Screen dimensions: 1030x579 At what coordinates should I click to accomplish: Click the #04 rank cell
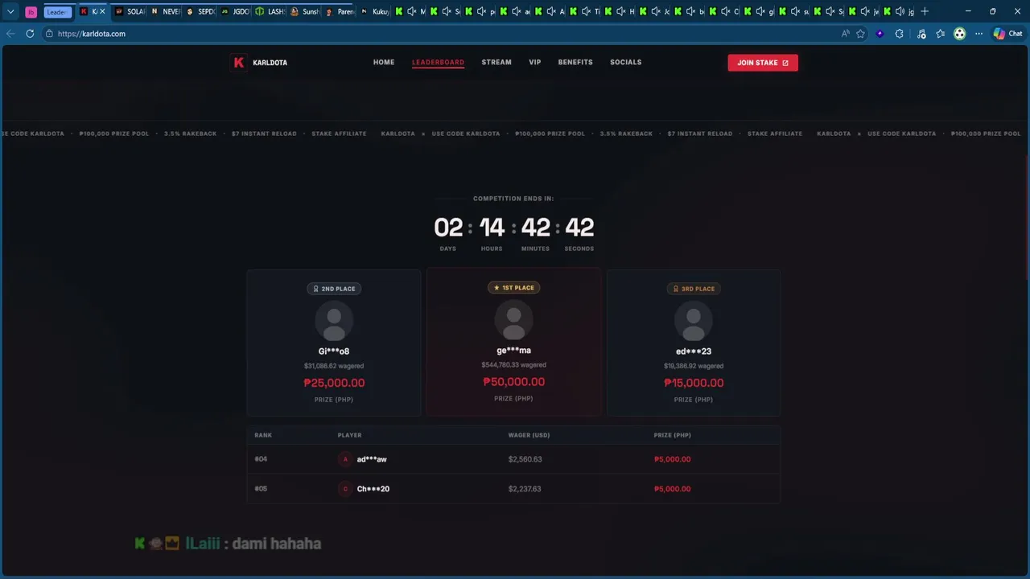261,459
